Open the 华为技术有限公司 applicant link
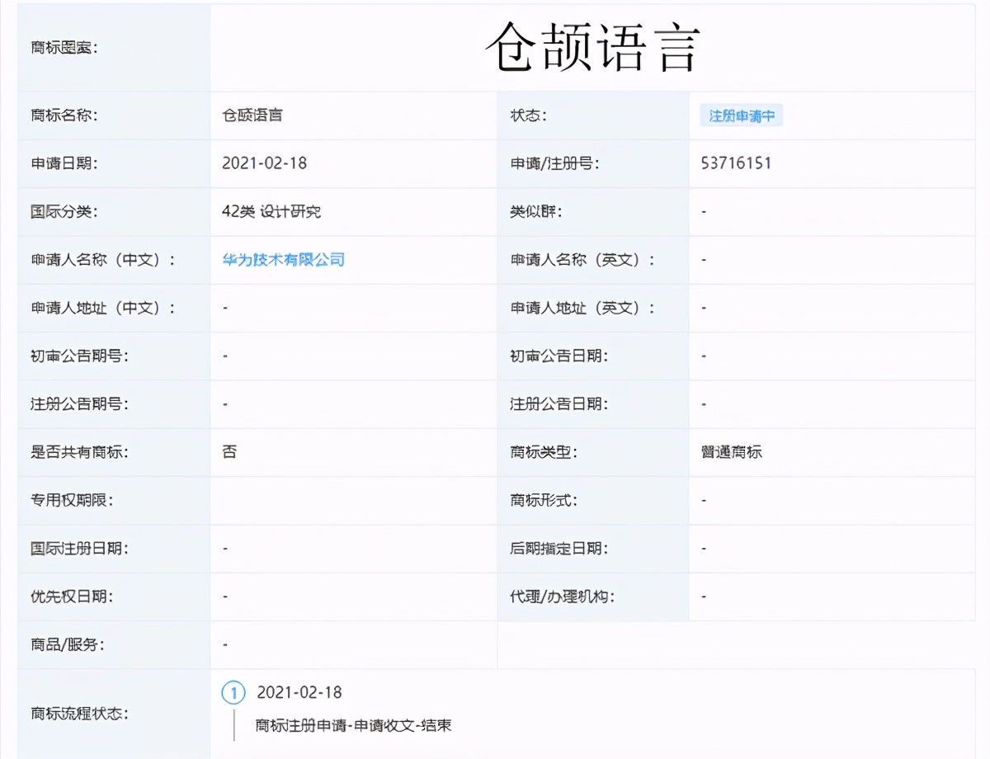 [281, 259]
